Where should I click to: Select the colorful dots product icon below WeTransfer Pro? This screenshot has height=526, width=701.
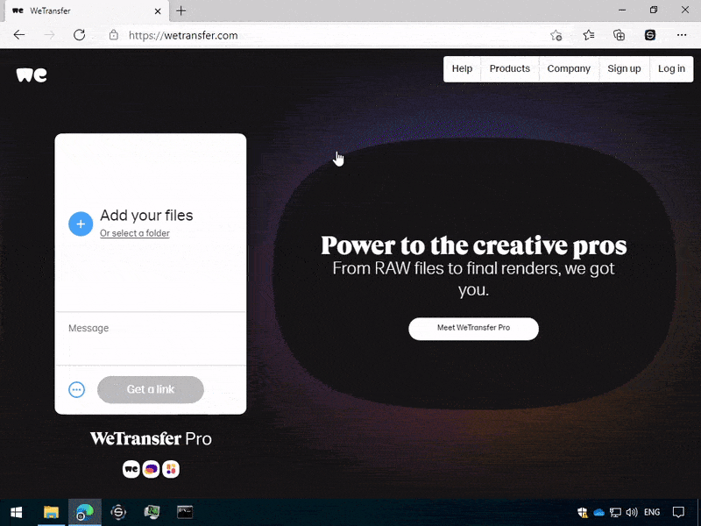tap(171, 469)
